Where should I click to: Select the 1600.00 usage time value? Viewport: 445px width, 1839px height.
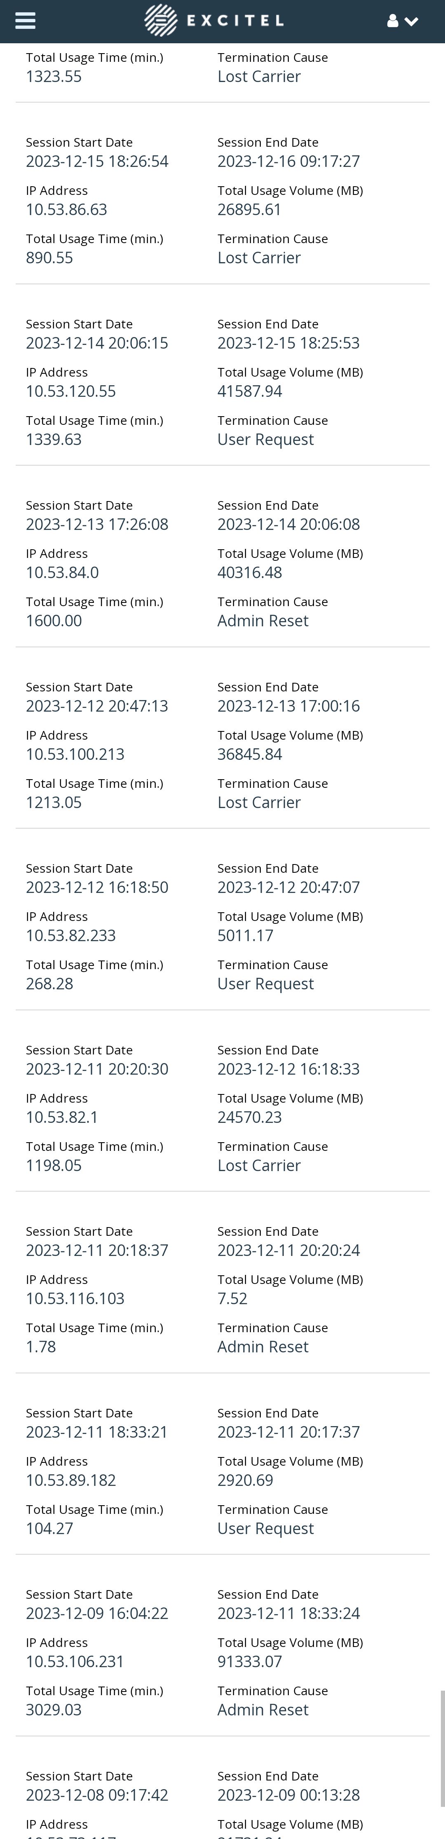click(x=54, y=621)
